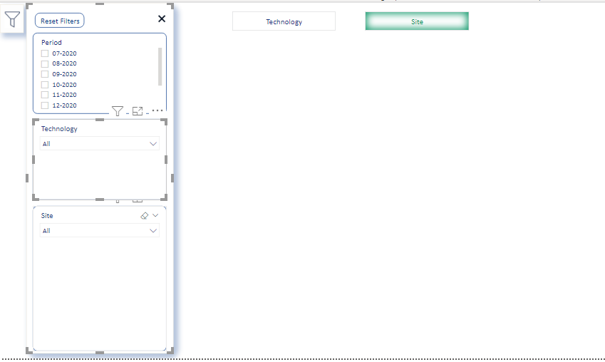Click the funnel filter pane toggle icon

click(x=12, y=19)
